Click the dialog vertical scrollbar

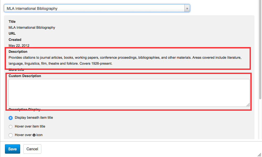pyautogui.click(x=260, y=50)
